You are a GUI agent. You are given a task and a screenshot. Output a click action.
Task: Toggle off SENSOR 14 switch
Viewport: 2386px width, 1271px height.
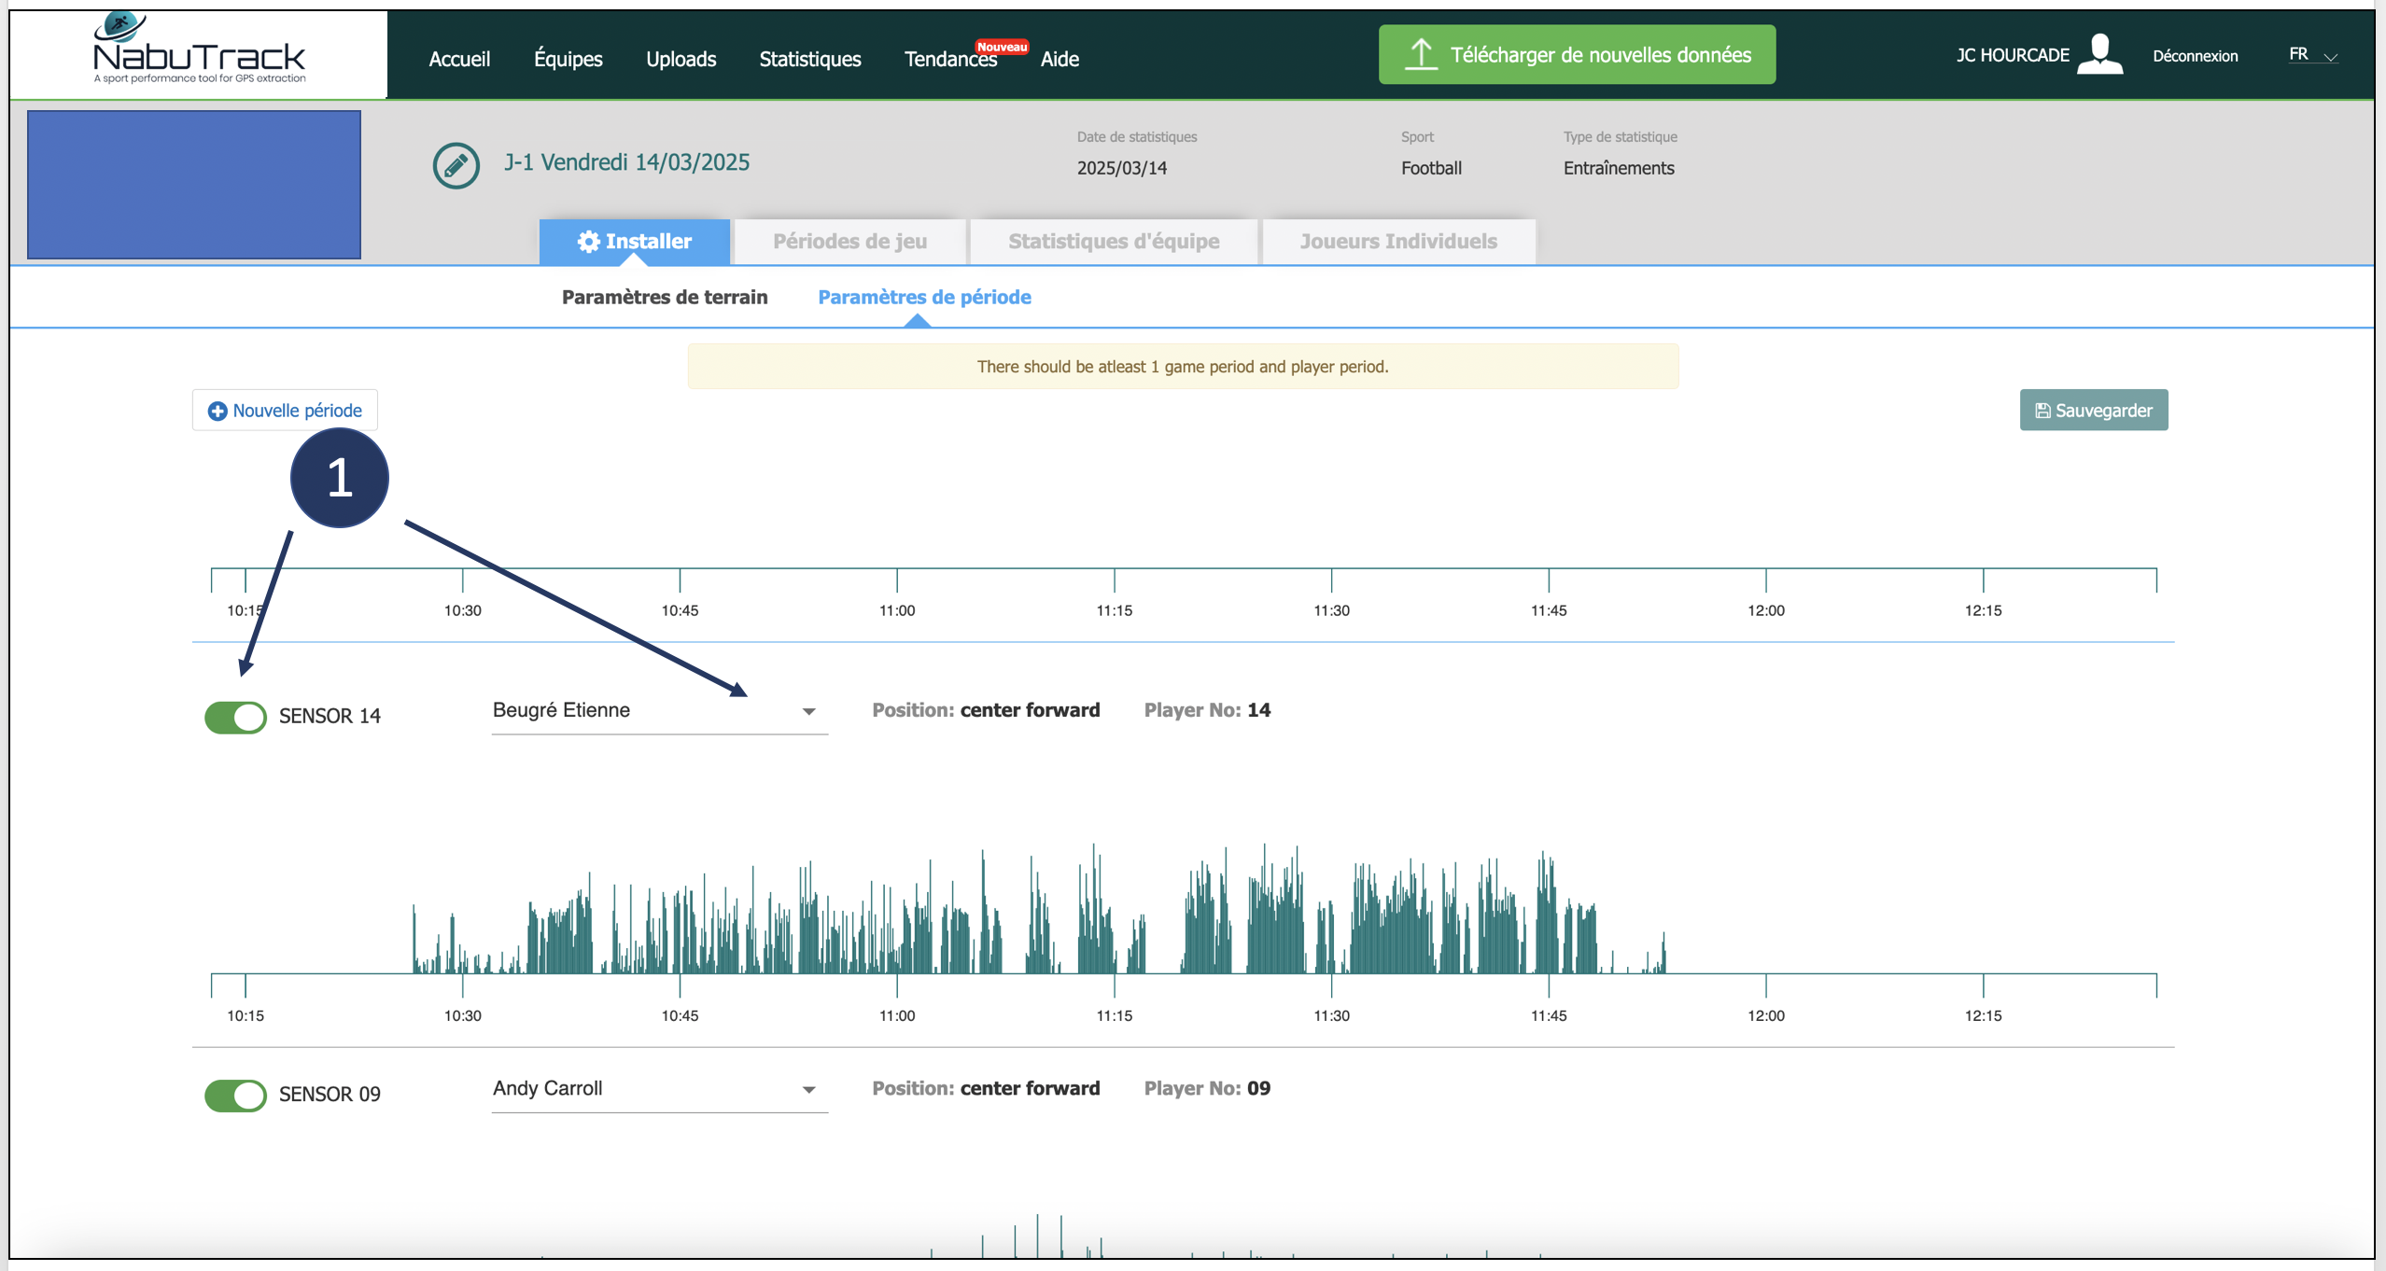click(x=235, y=717)
